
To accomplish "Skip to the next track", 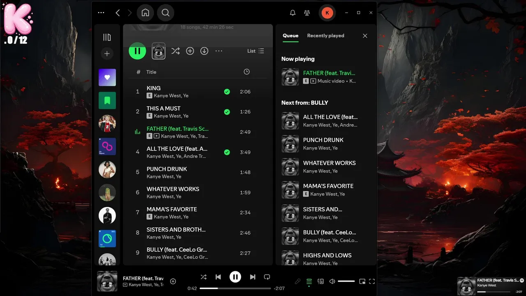I will point(253,277).
